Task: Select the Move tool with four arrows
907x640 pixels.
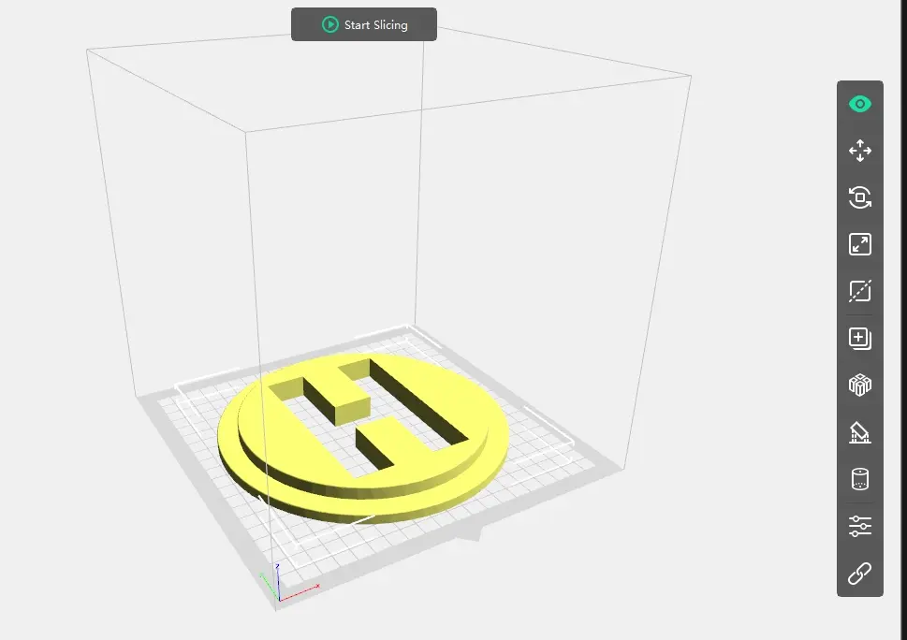Action: click(x=859, y=151)
